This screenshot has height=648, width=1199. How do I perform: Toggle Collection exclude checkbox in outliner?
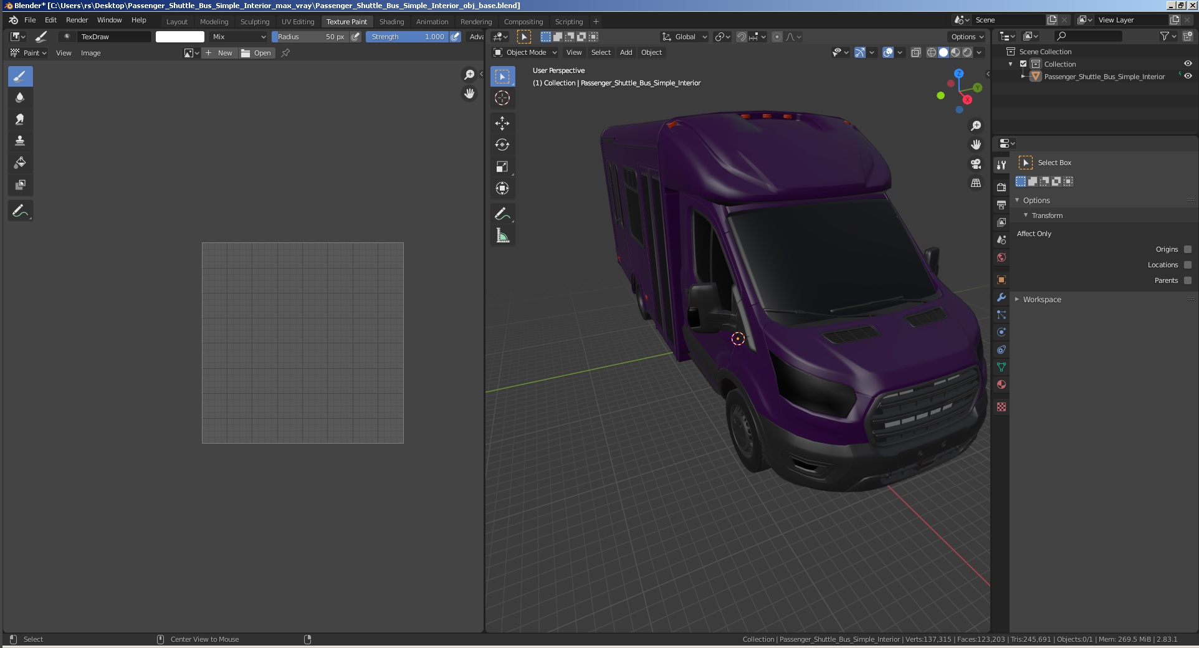[x=1023, y=64]
